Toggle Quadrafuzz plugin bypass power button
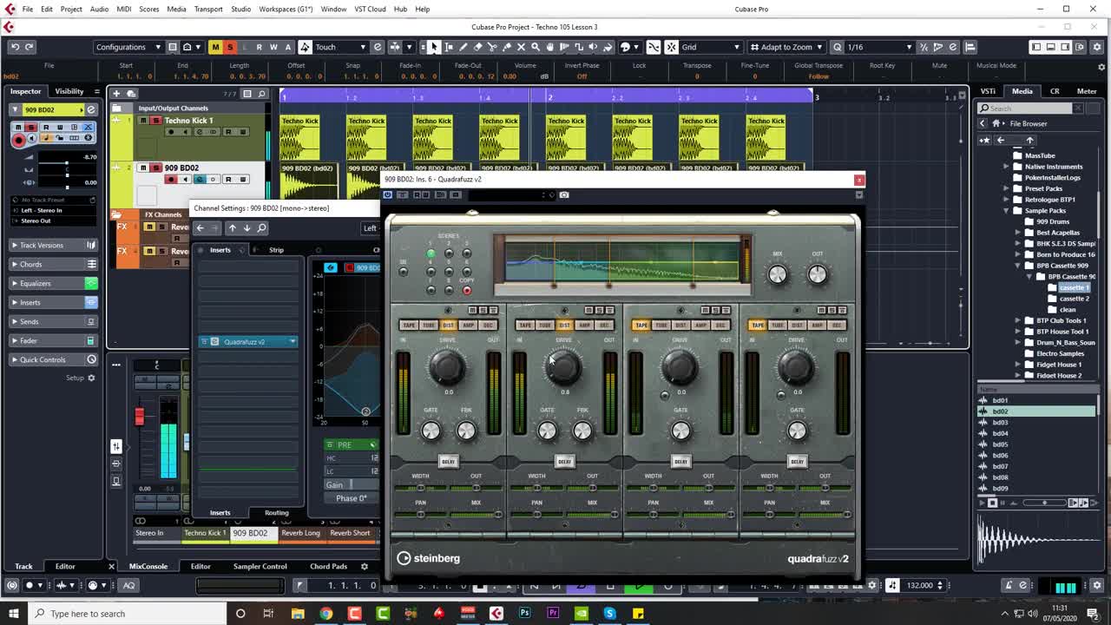Screen dimensions: 1111x625 tap(388, 194)
